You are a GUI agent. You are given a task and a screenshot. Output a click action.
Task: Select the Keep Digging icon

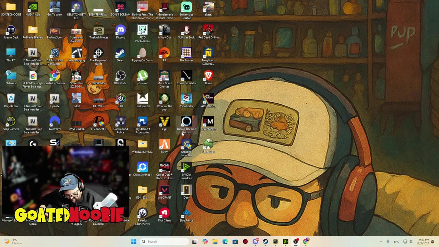pyautogui.click(x=76, y=55)
